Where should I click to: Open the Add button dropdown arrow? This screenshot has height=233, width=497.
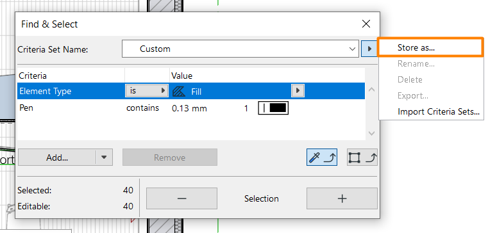(105, 157)
